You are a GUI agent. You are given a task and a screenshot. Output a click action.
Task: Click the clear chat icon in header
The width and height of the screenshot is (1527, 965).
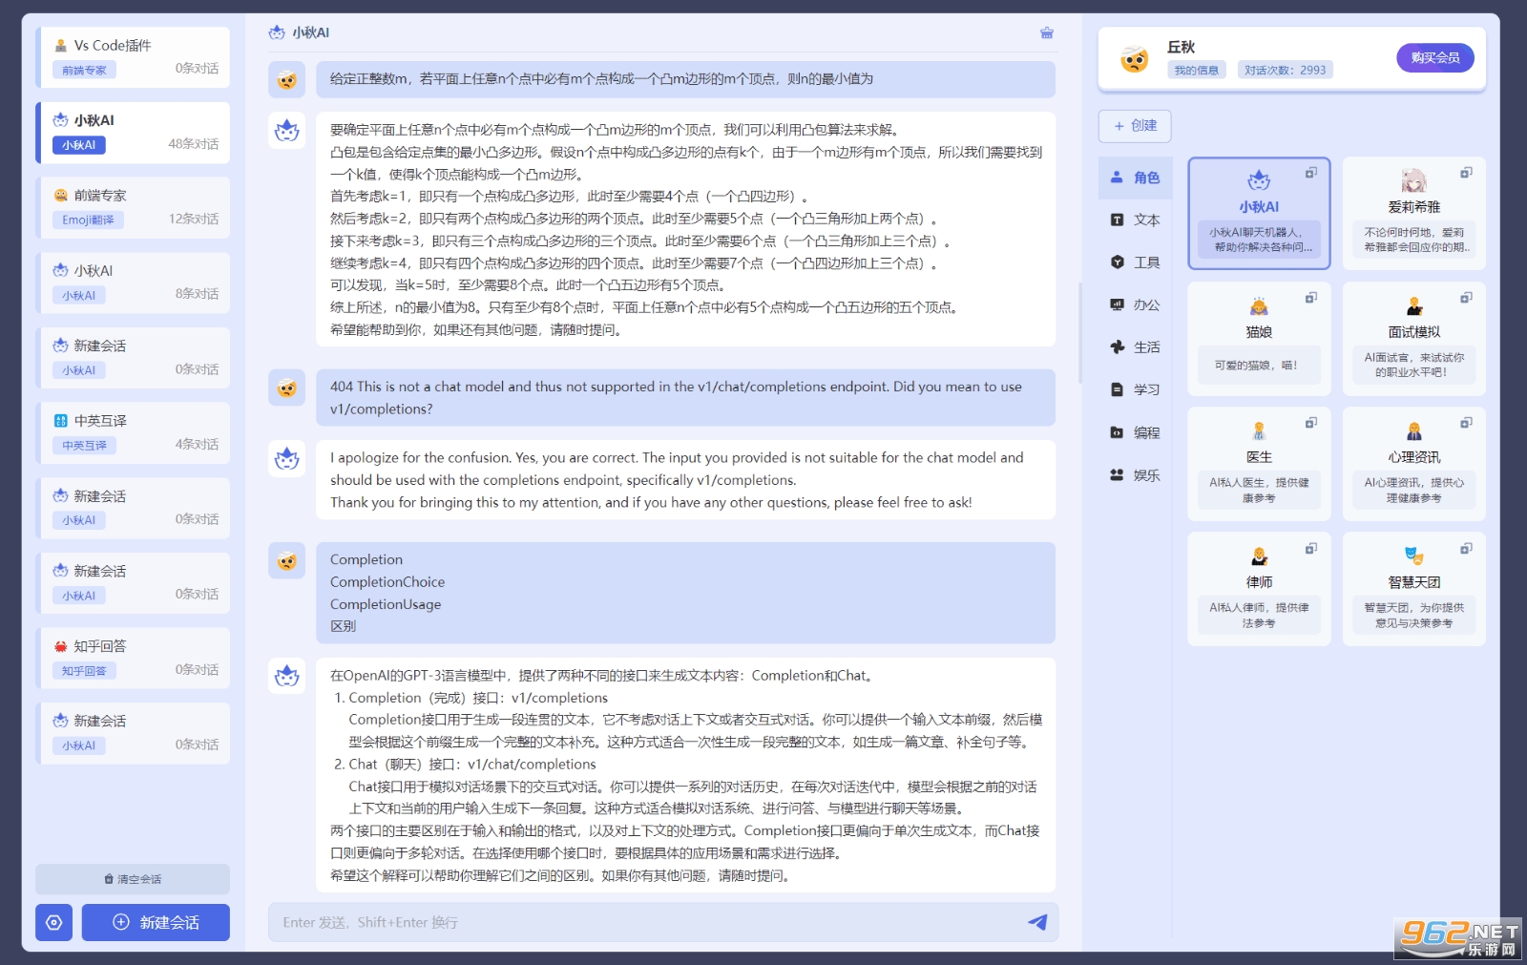click(1046, 32)
